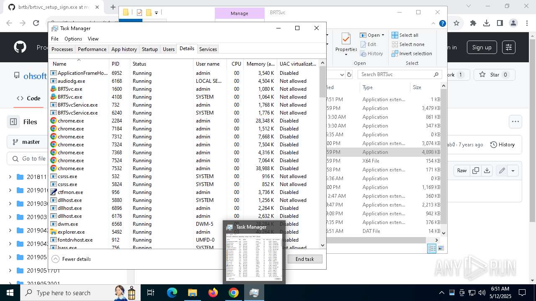Open the View menu in Task Manager
This screenshot has width=536, height=301.
coord(93,38)
